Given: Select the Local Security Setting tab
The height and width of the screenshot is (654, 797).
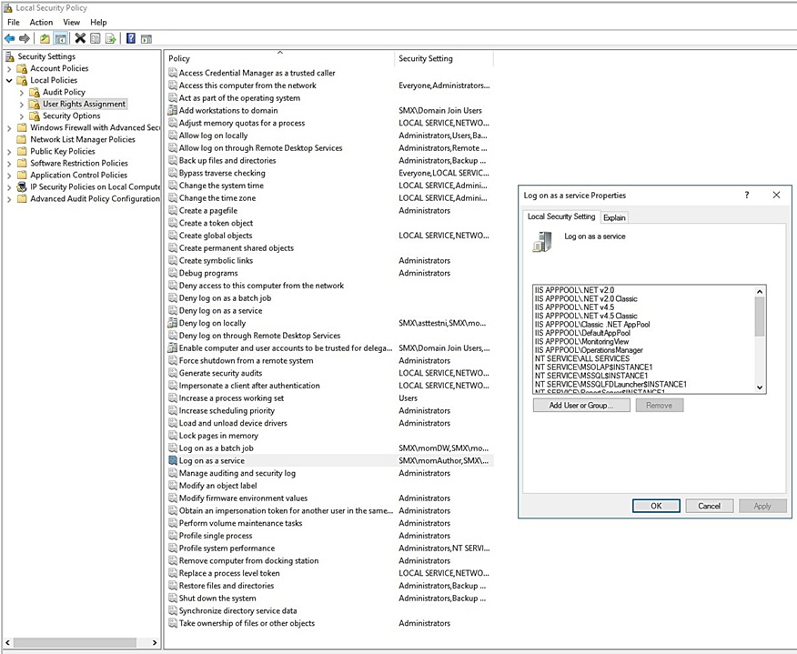Looking at the screenshot, I should click(x=561, y=216).
